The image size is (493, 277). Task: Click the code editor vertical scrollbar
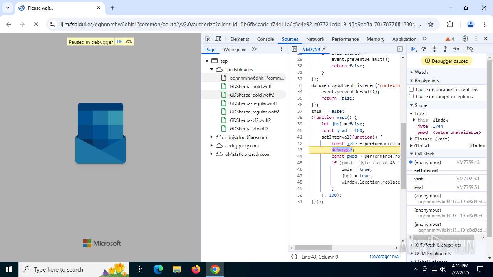pyautogui.click(x=403, y=156)
